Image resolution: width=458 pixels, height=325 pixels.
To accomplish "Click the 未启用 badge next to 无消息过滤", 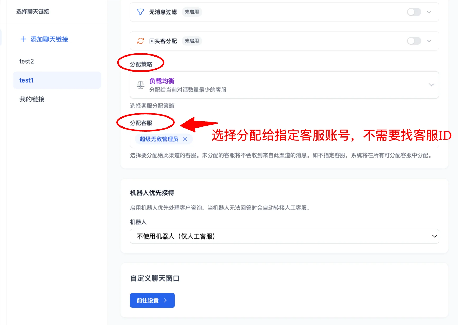I will [x=192, y=12].
